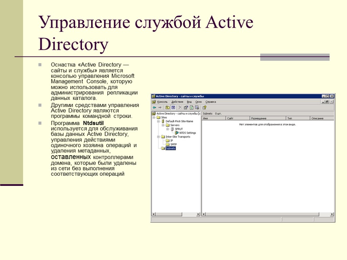
Task: Select the tree root 'Active Directory - сайты и службы'
Action: point(178,113)
